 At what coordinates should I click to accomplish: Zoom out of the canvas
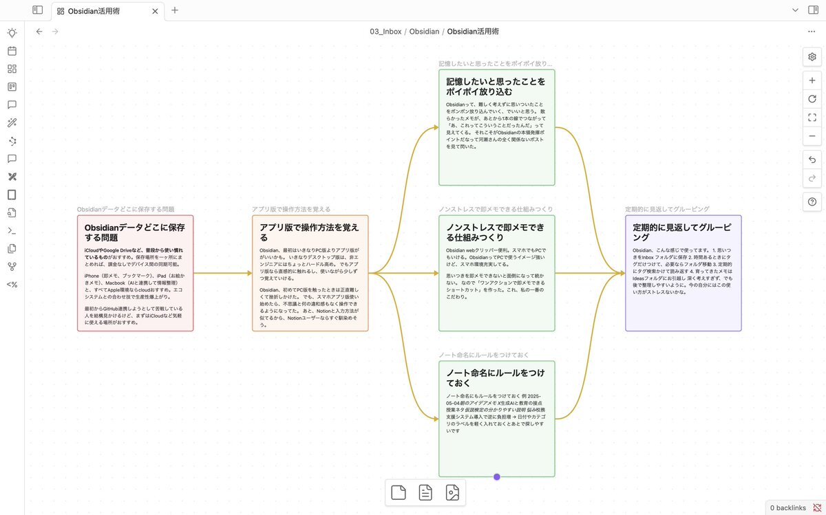tap(812, 136)
